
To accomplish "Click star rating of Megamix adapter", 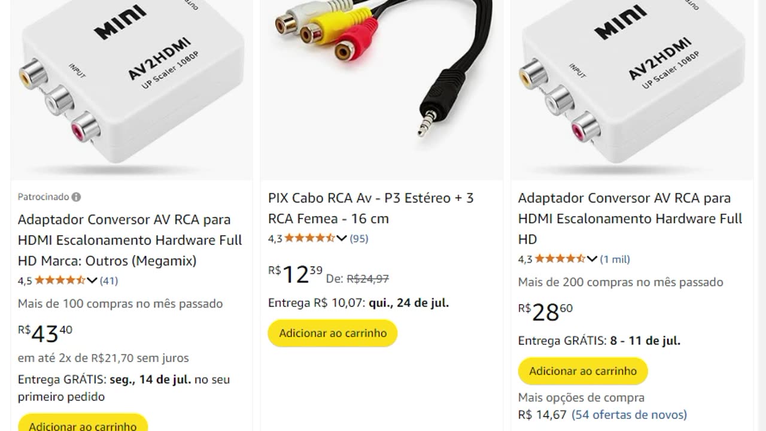I will coord(60,280).
